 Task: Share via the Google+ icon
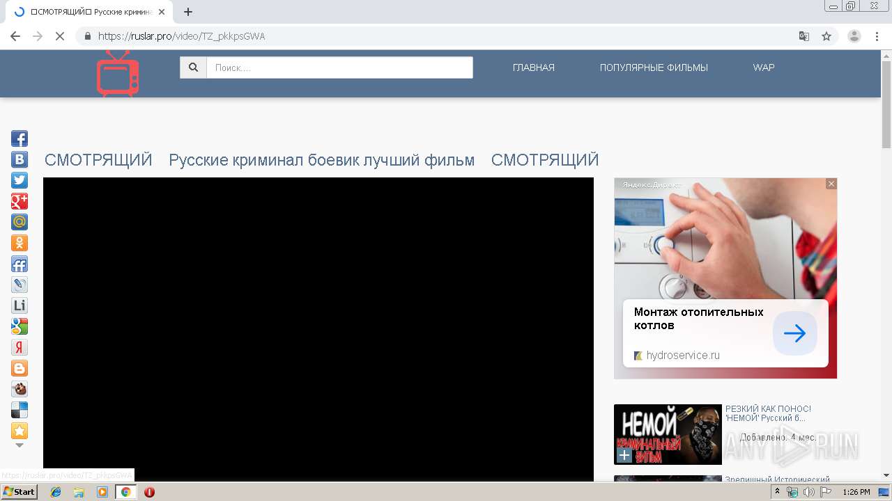click(x=20, y=201)
